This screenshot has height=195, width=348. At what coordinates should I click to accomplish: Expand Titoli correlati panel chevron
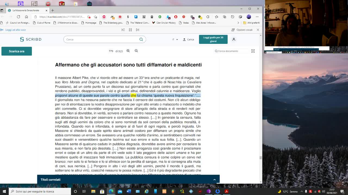click(215, 180)
